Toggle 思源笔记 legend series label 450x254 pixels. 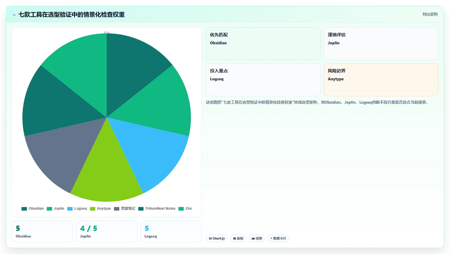tap(128, 209)
